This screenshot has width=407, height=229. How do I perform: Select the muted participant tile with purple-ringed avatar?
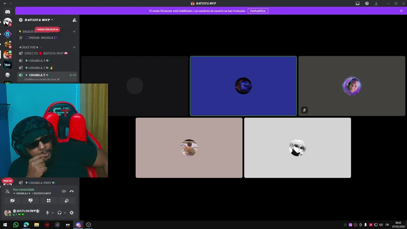pyautogui.click(x=352, y=86)
